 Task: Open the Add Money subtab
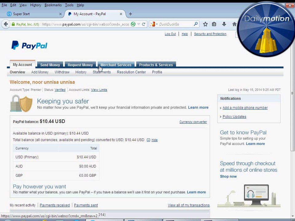[x=40, y=72]
